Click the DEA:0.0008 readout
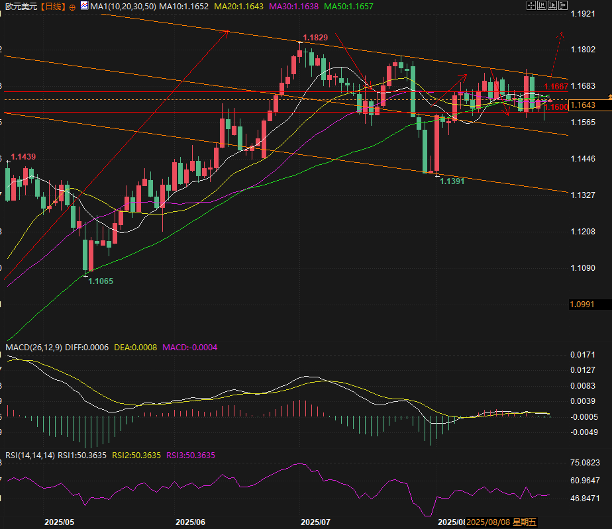This screenshot has width=612, height=529. tap(135, 347)
